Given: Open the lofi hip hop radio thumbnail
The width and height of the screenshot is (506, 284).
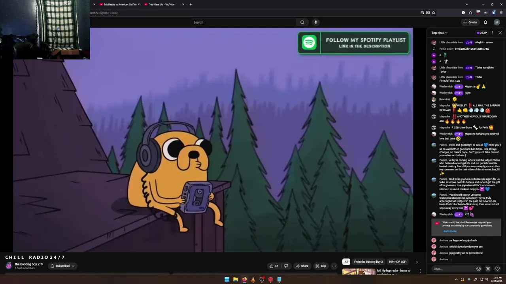Looking at the screenshot, I should [x=359, y=271].
